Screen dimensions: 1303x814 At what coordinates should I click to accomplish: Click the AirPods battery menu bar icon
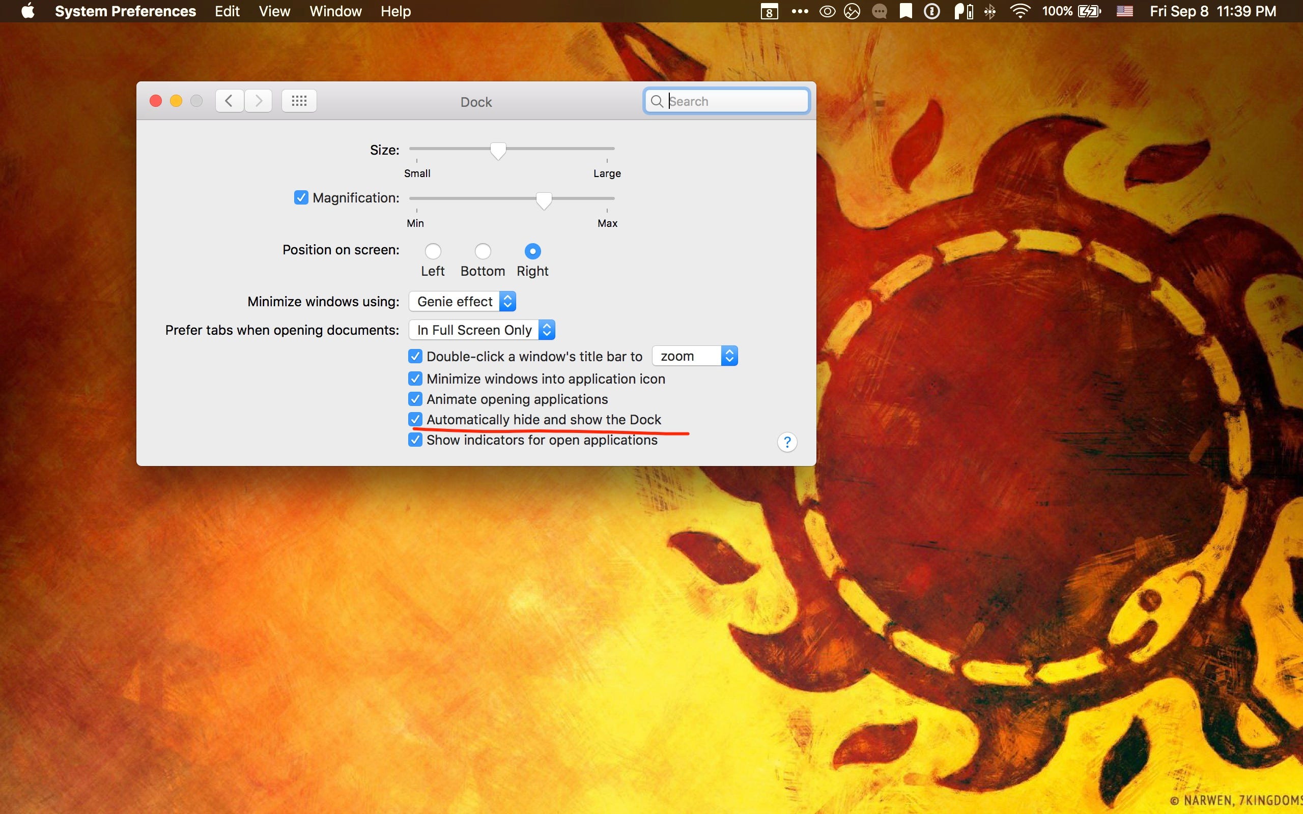tap(963, 11)
